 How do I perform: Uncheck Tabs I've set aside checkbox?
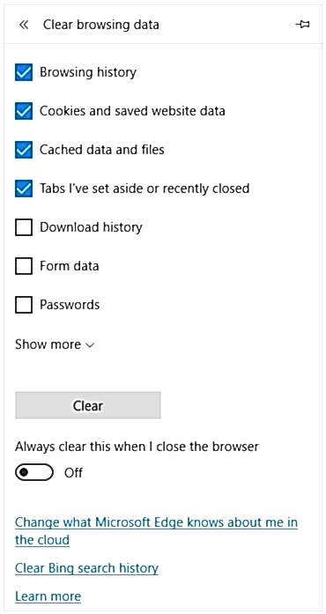(24, 189)
